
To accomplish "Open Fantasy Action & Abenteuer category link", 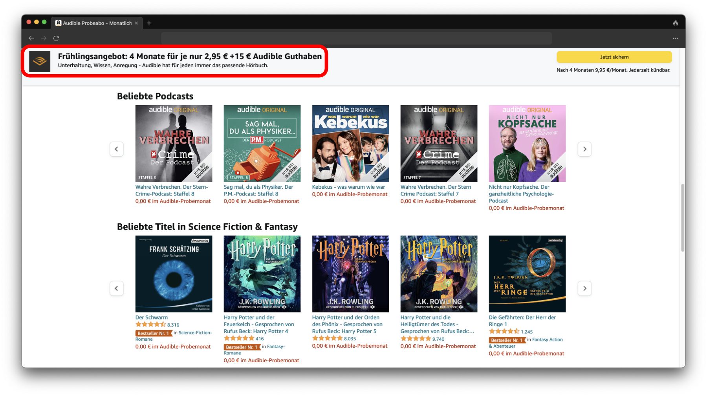I will point(526,343).
